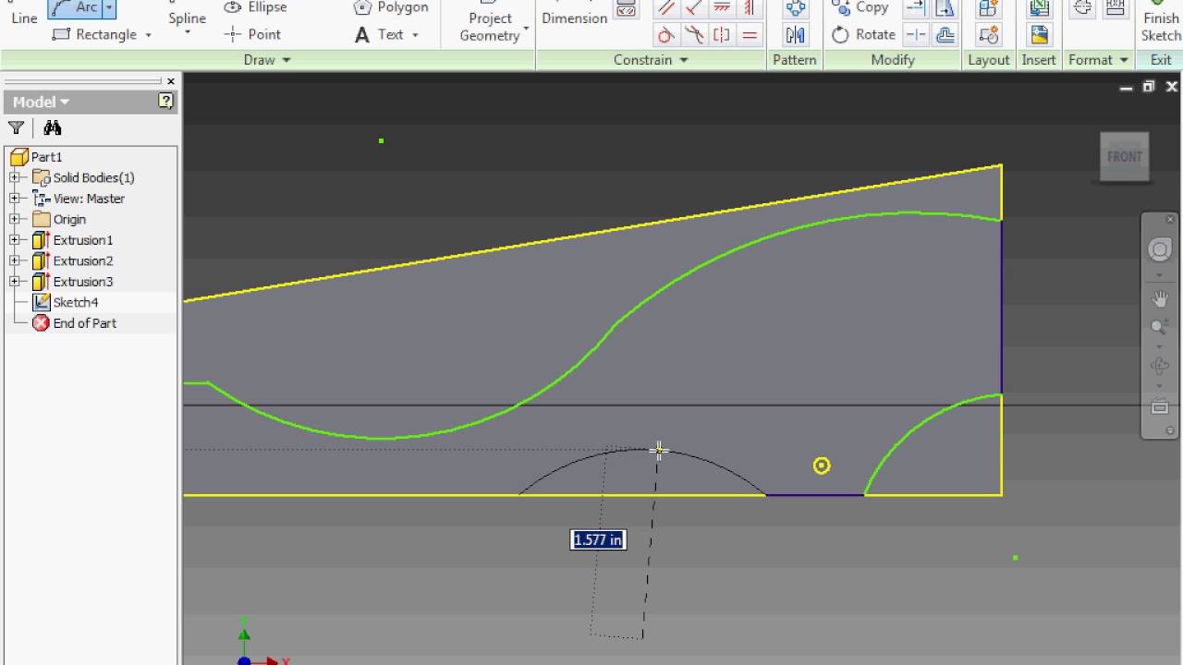This screenshot has height=665, width=1183.
Task: Apply the Tangent constraint
Action: pyautogui.click(x=665, y=36)
